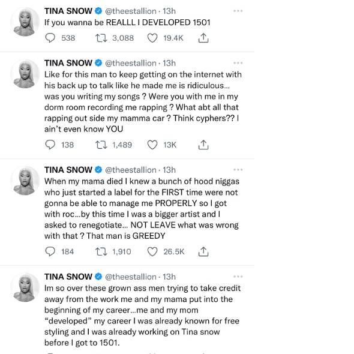
Task: Open TINA SNOW name on second tweet
Action: [x=68, y=63]
